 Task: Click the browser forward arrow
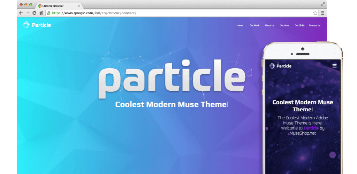point(28,13)
